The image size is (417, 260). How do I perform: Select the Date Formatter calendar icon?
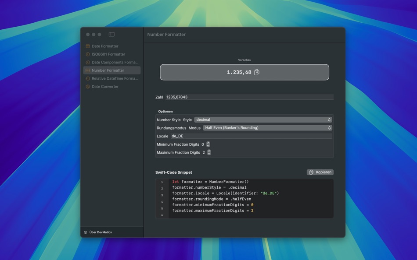(88, 46)
